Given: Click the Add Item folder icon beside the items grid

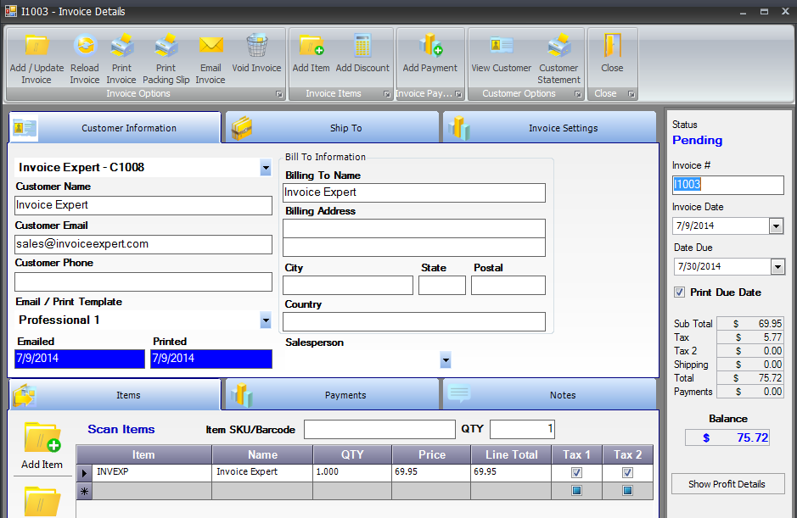Looking at the screenshot, I should (42, 437).
